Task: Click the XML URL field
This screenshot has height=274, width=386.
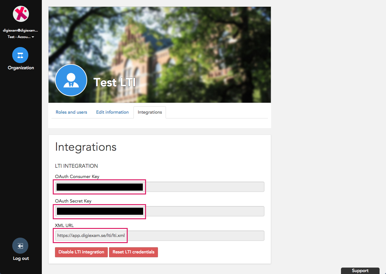Action: (x=160, y=236)
